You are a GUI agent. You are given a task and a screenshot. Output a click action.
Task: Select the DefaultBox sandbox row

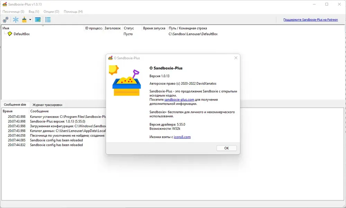coord(173,34)
